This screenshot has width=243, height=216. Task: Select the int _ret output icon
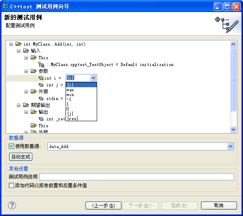point(41,119)
